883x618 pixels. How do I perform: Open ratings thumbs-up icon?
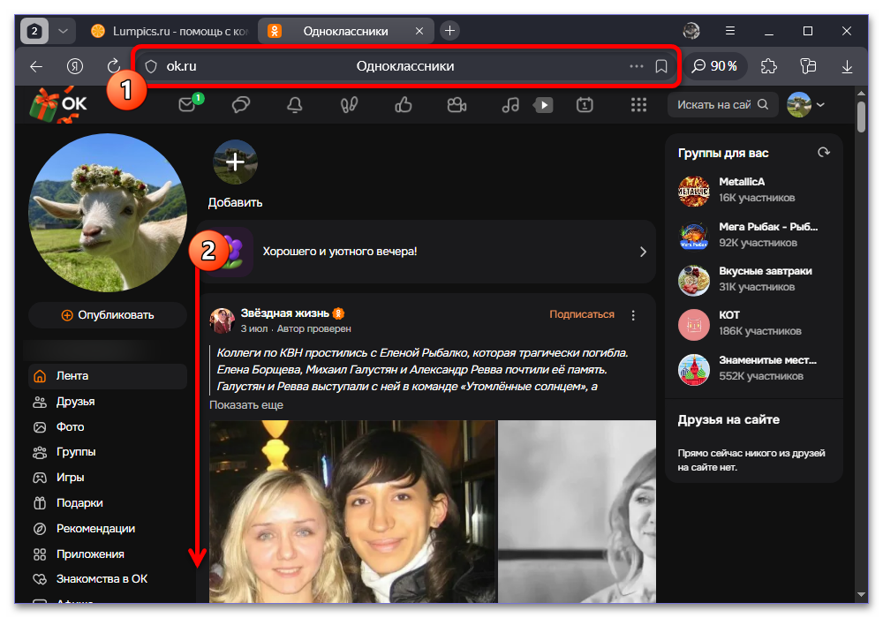tap(404, 105)
